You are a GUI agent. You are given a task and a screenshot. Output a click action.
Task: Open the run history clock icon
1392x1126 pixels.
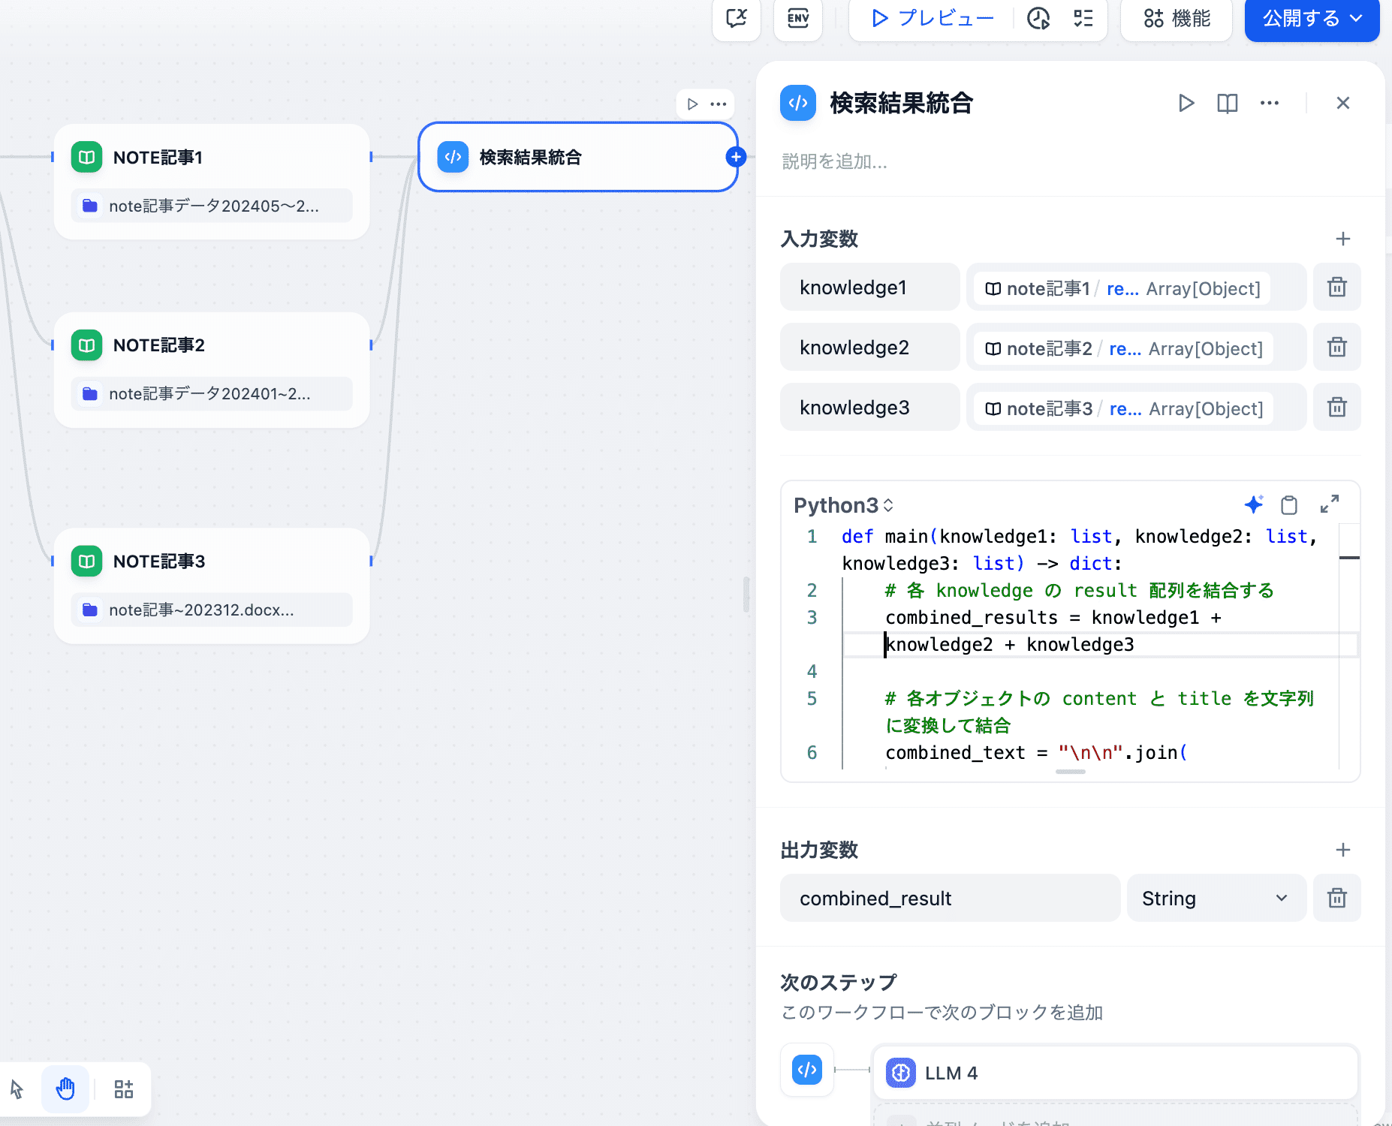pos(1038,18)
